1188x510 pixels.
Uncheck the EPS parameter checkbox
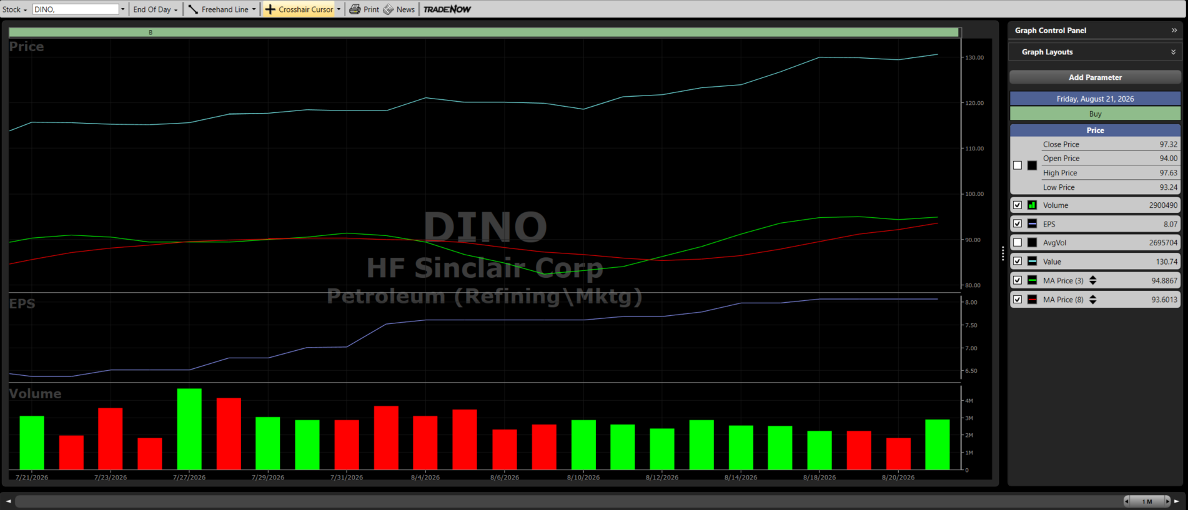coord(1017,223)
